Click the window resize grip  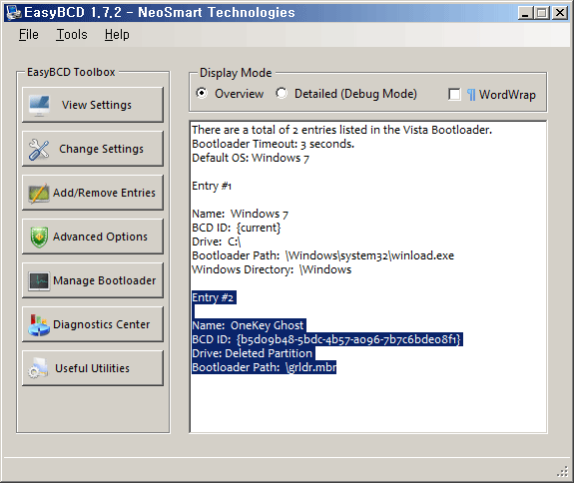coord(562,472)
